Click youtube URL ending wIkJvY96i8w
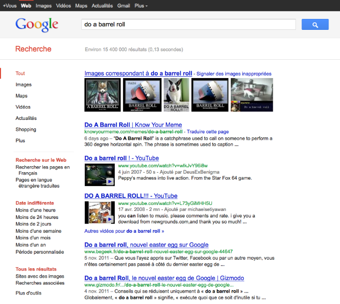Image resolution: width=340 pixels, height=304 pixels. pos(163,166)
